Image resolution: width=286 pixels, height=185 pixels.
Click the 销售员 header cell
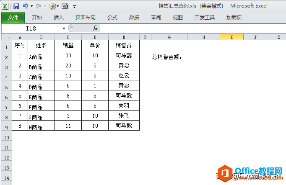[x=124, y=45]
